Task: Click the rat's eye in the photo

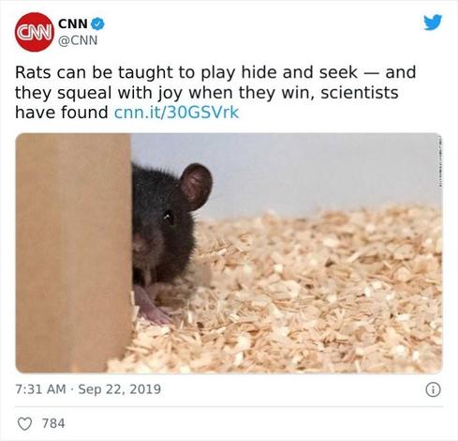Action: click(x=169, y=217)
